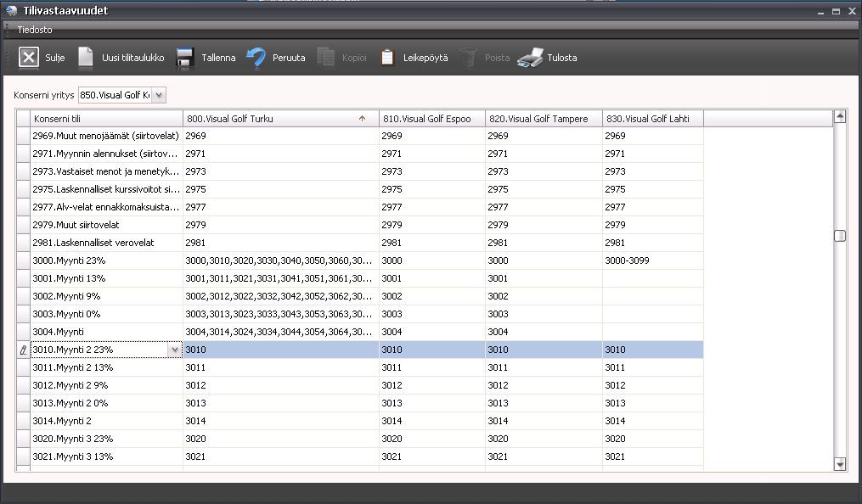
Task: Select row 3011.Myynti 2 13%
Action: click(x=359, y=368)
